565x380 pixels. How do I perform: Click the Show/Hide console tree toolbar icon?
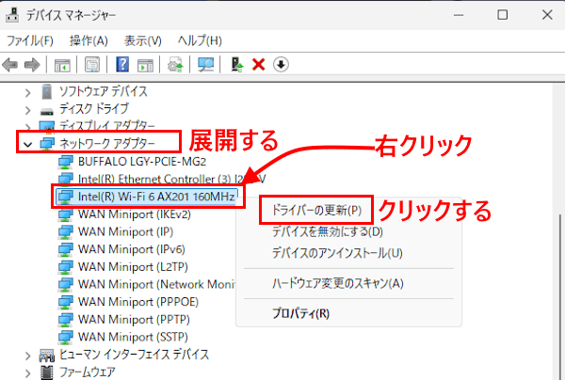[x=62, y=65]
